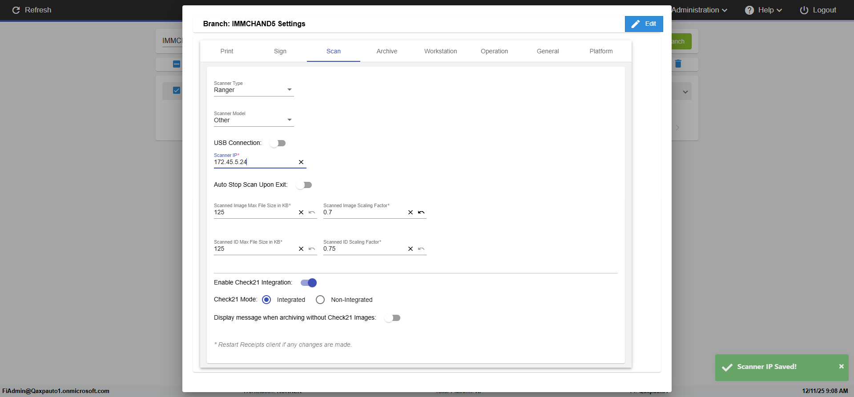Viewport: 854px width, 397px height.
Task: Select Non-Integrated Check21 mode
Action: (x=320, y=300)
